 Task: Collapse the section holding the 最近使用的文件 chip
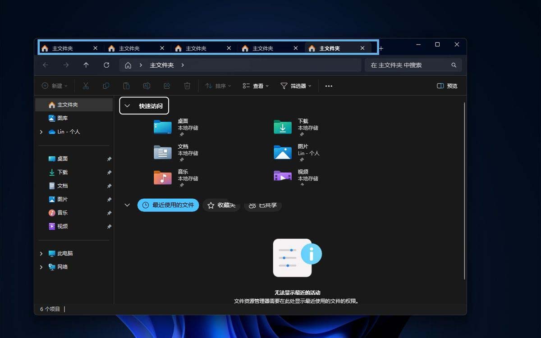coord(127,205)
